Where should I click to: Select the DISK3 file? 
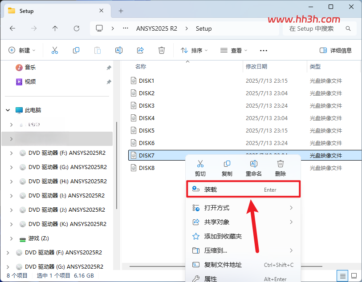(x=146, y=105)
